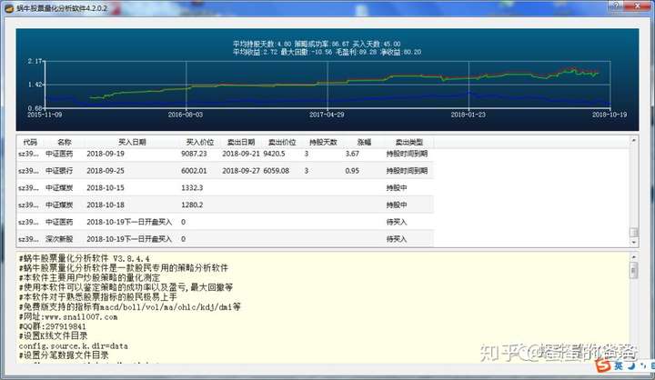Select the 深次新股 pending row
This screenshot has width=655, height=380.
[226, 239]
